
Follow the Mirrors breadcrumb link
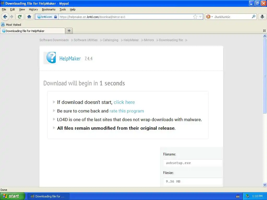pyautogui.click(x=149, y=40)
